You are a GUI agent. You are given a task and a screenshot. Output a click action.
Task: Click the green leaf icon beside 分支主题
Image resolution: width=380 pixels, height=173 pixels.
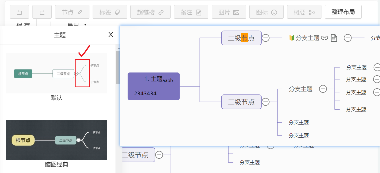coord(292,38)
